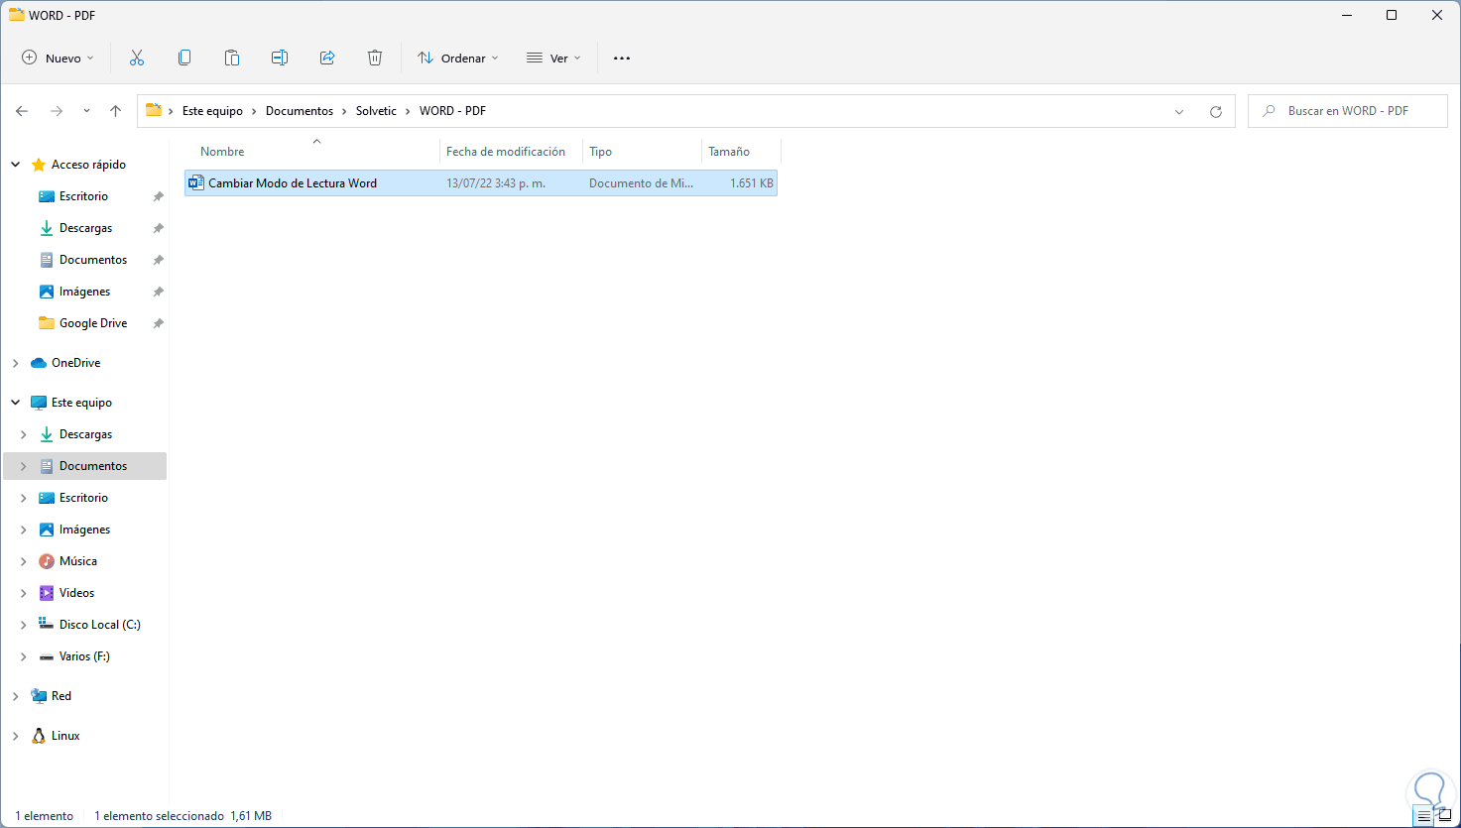This screenshot has width=1461, height=828.
Task: Click the Word document file icon
Action: click(x=195, y=183)
